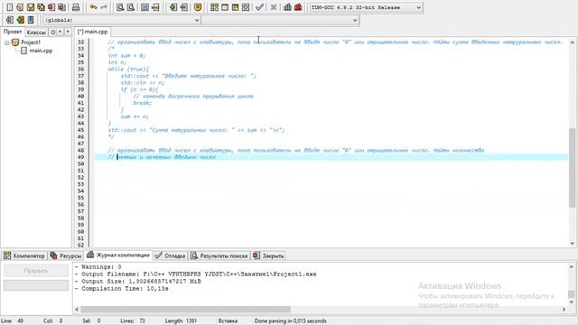Screen dimensions: 578x325
Task: Click the 'while (true){' code line
Action: tap(128, 70)
